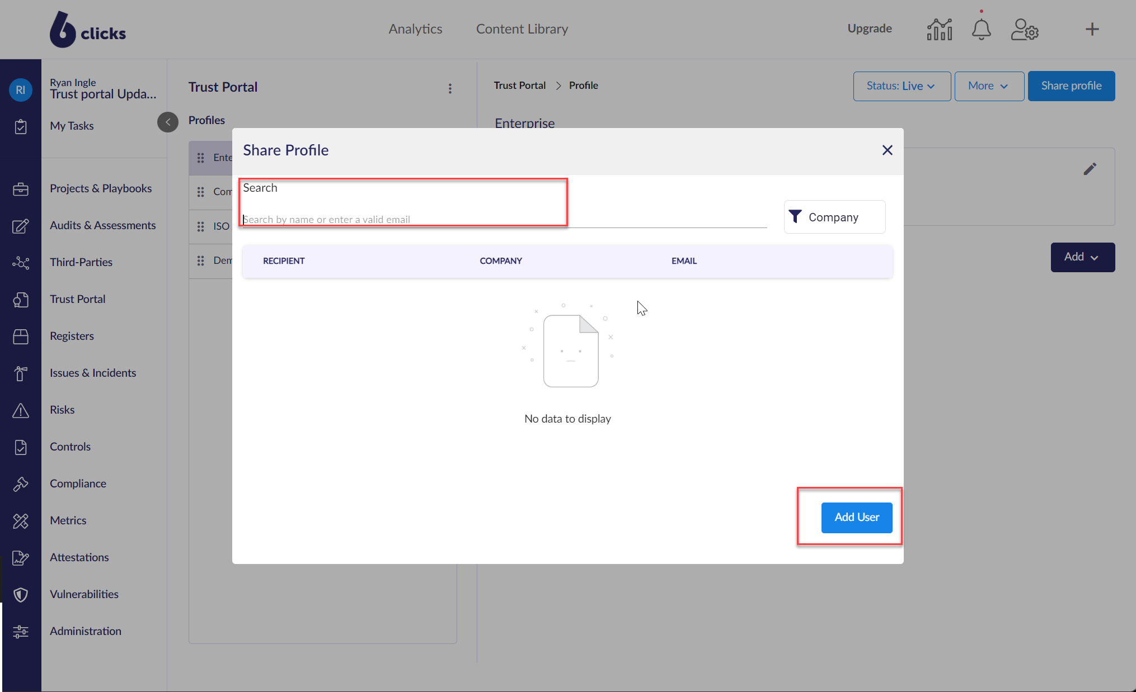The width and height of the screenshot is (1136, 692).
Task: Click the Risks warning triangle icon
Action: [x=21, y=410]
